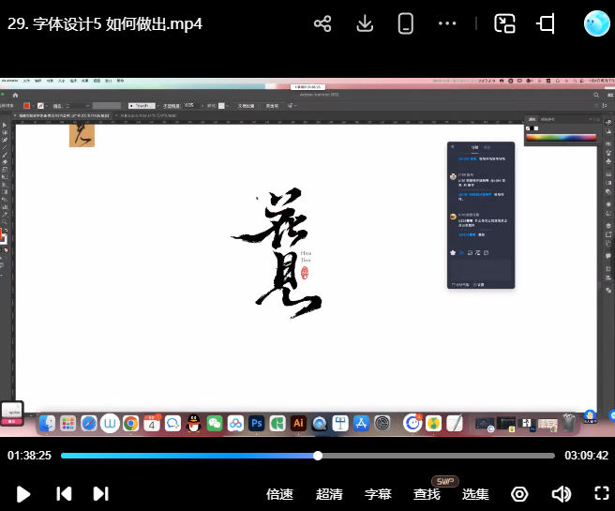Open the circular player settings icon
The height and width of the screenshot is (511, 615).
(519, 494)
